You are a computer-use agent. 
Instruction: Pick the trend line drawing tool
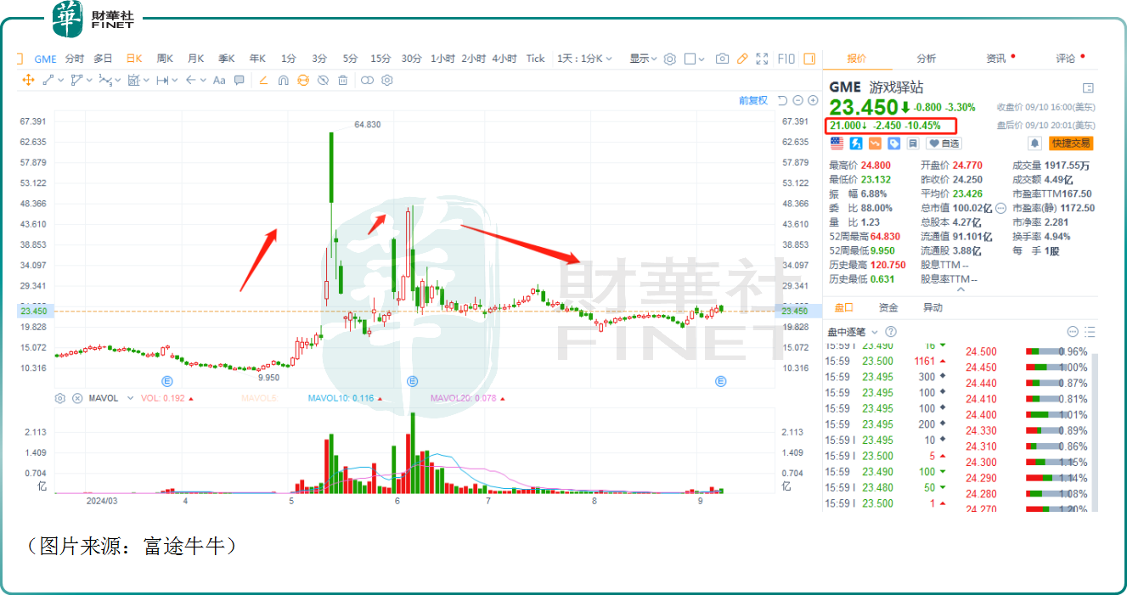click(48, 80)
